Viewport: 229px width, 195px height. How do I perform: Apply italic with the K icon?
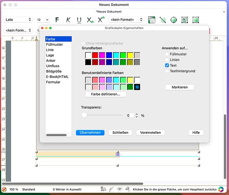[x=68, y=20]
